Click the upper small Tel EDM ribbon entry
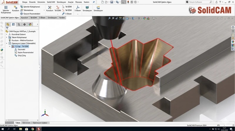 point(67,7)
